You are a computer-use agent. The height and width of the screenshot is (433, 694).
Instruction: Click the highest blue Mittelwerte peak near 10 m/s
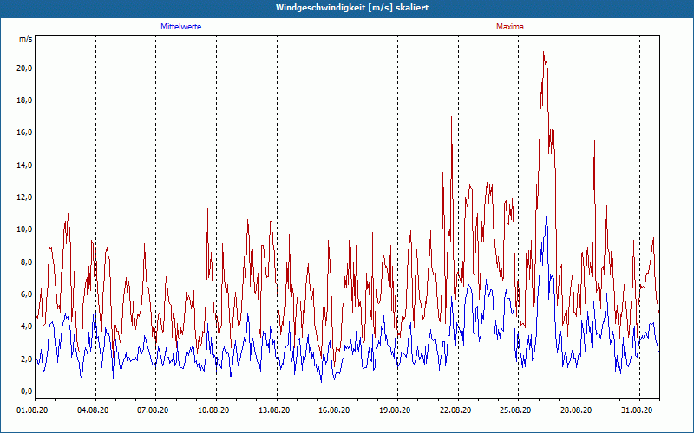pos(547,217)
